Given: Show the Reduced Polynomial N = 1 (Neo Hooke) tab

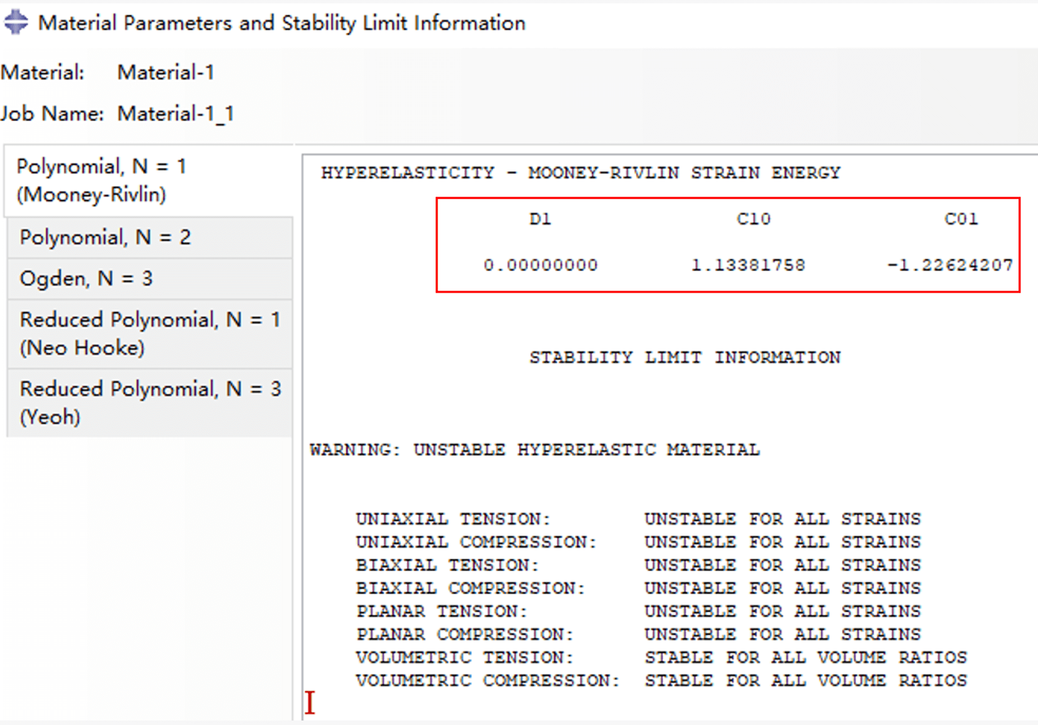Looking at the screenshot, I should pyautogui.click(x=150, y=333).
